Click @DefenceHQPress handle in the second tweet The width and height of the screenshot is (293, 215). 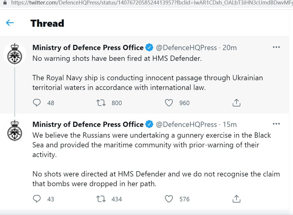click(x=186, y=124)
